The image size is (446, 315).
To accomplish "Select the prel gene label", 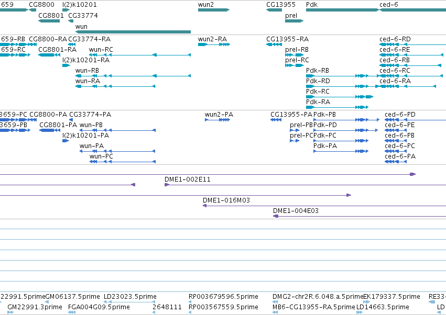I will point(291,16).
